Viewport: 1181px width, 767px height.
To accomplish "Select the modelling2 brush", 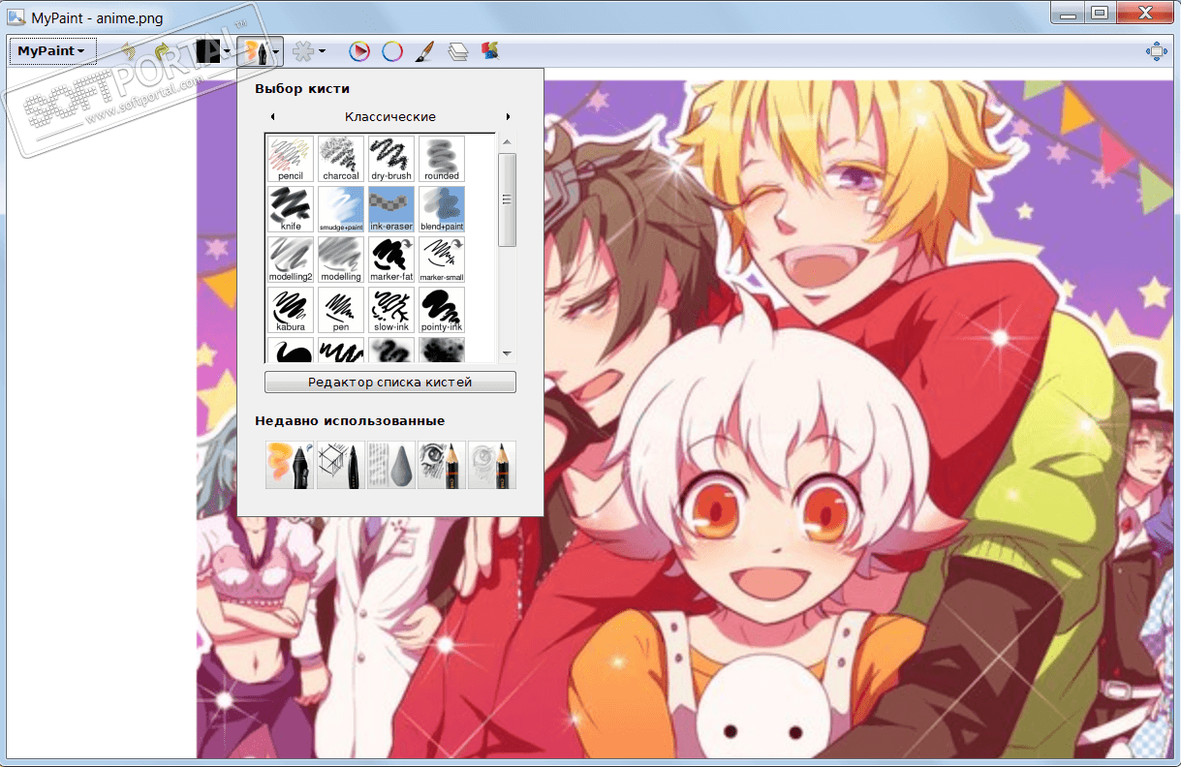I will point(291,260).
